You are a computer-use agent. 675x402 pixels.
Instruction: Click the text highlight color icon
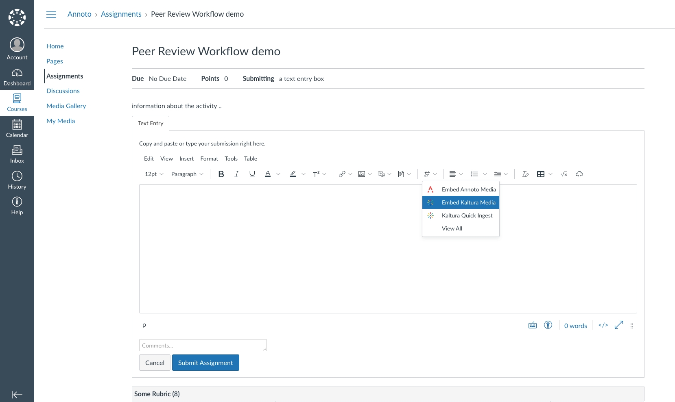(293, 174)
